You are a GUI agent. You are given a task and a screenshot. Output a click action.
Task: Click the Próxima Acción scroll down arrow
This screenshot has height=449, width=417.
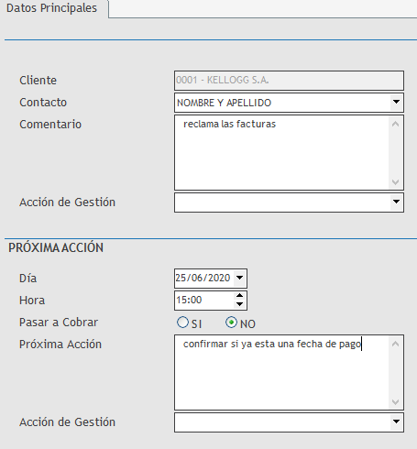(x=396, y=402)
